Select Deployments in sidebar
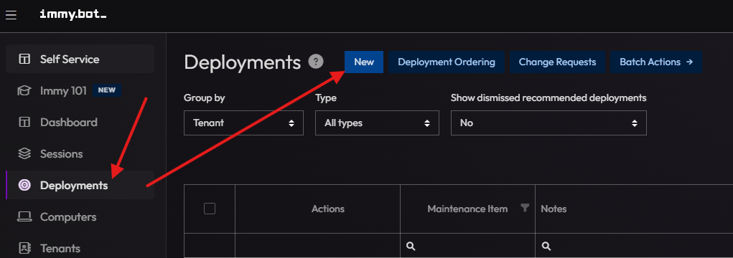 click(x=80, y=185)
